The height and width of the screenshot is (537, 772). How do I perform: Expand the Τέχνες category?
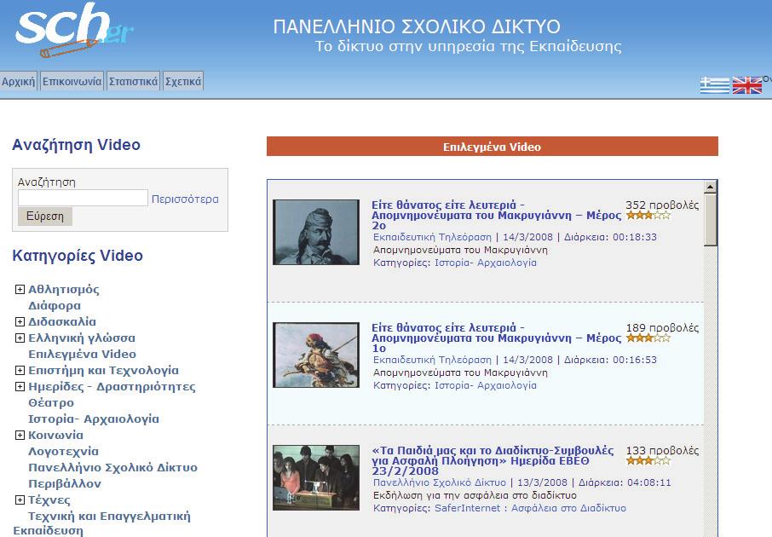20,500
